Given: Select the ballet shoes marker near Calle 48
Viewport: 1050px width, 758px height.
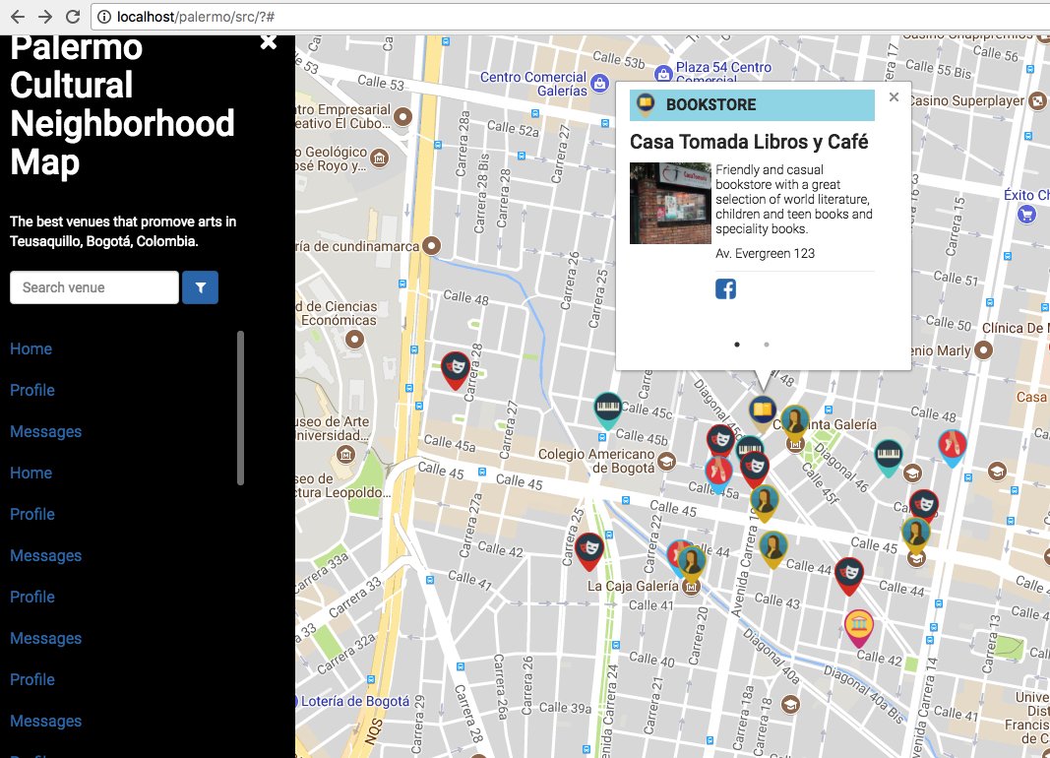Looking at the screenshot, I should point(953,447).
